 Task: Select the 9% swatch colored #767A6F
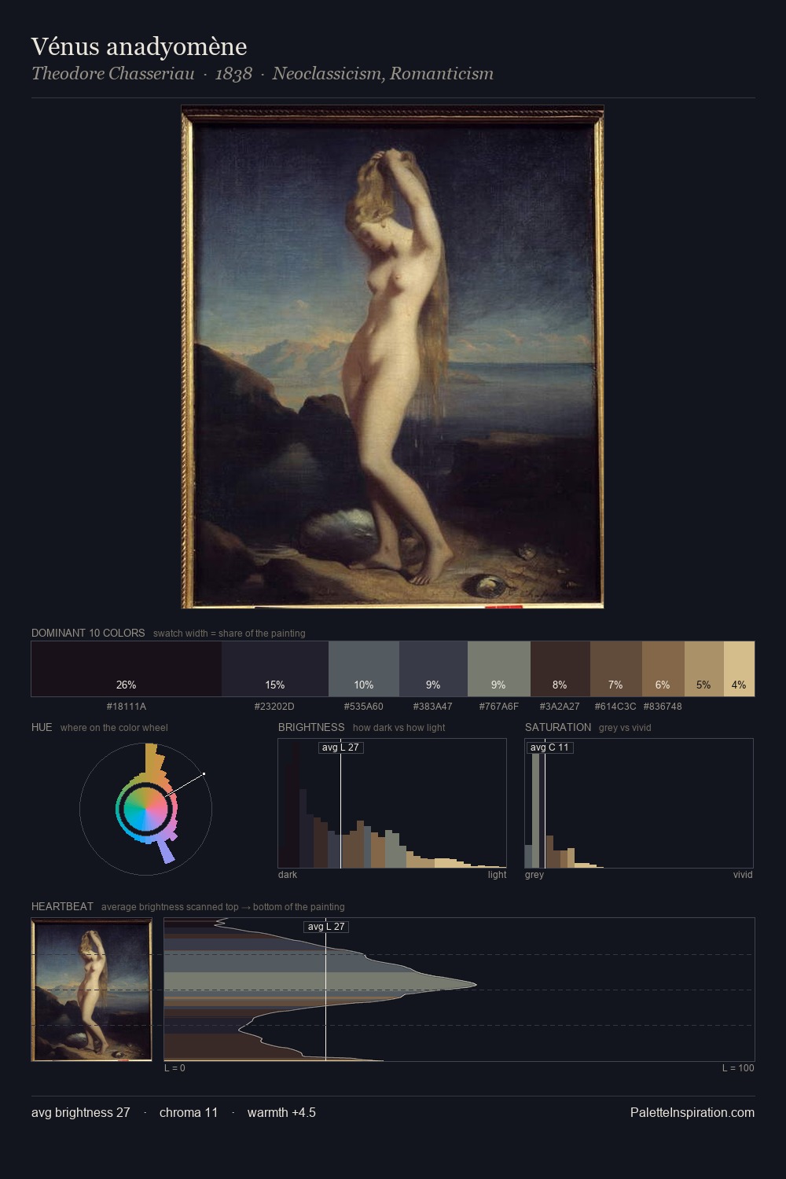[499, 669]
